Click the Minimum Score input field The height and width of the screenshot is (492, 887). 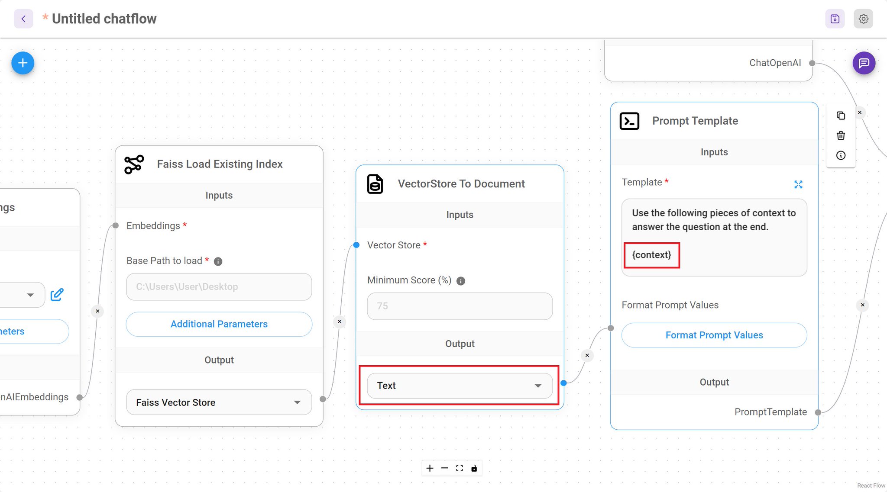(460, 306)
